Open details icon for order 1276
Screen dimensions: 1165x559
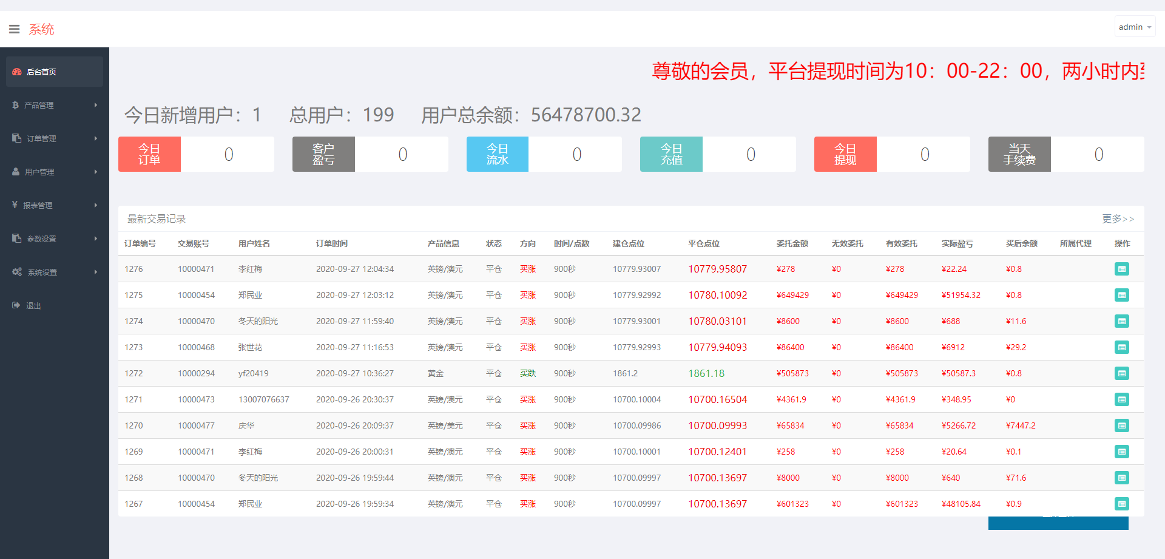tap(1122, 269)
